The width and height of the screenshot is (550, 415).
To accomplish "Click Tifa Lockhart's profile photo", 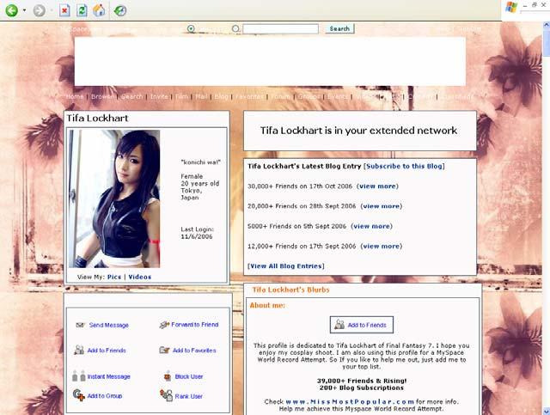I will pos(114,198).
